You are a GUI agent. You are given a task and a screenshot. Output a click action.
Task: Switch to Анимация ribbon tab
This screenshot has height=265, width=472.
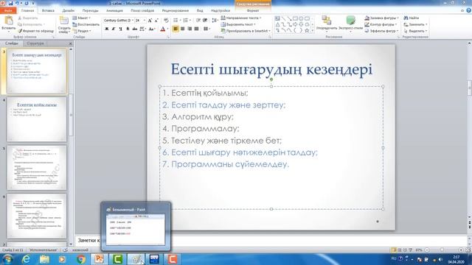115,10
